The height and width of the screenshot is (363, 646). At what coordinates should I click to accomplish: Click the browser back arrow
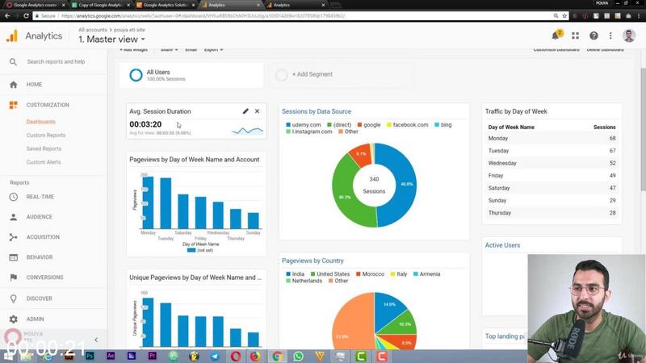click(x=7, y=15)
